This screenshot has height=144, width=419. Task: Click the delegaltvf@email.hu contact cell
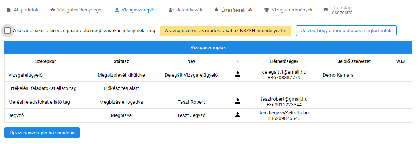(x=284, y=75)
